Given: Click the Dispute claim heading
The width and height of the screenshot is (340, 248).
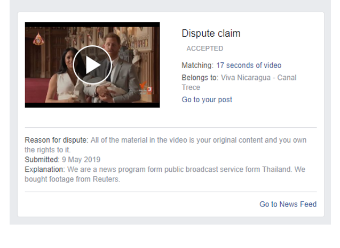Looking at the screenshot, I should [211, 34].
